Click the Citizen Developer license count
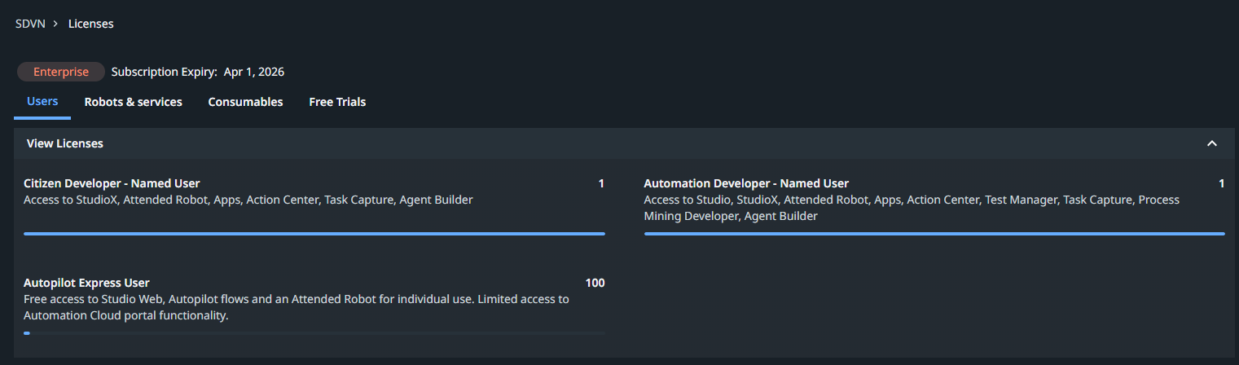 click(x=601, y=183)
